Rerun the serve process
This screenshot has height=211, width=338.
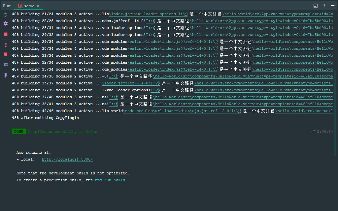coord(6,15)
